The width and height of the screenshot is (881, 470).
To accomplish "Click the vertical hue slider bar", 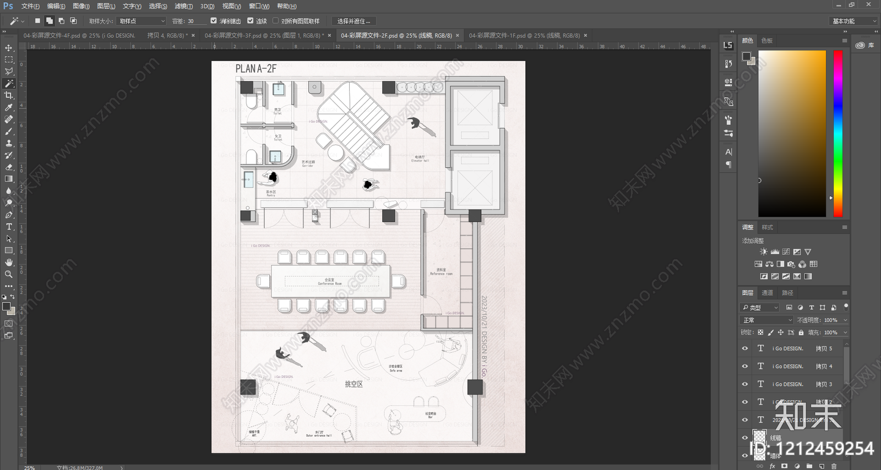I will (838, 134).
